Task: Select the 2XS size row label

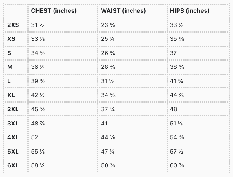Action: (13, 25)
